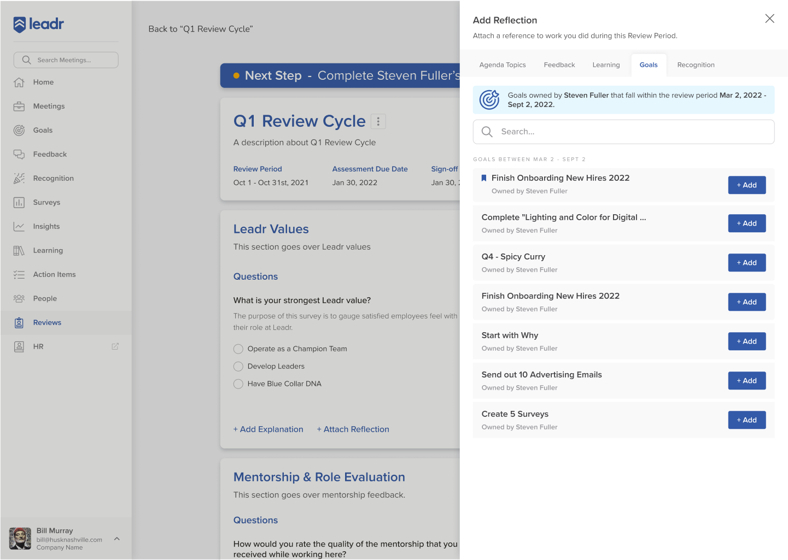Open the Goals target icon in sidebar
Image resolution: width=788 pixels, height=560 pixels.
pos(19,130)
